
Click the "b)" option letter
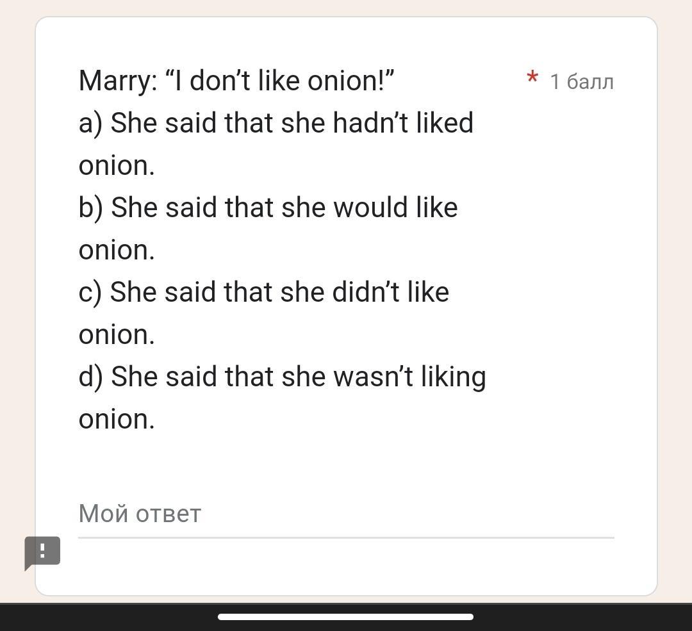pyautogui.click(x=91, y=208)
